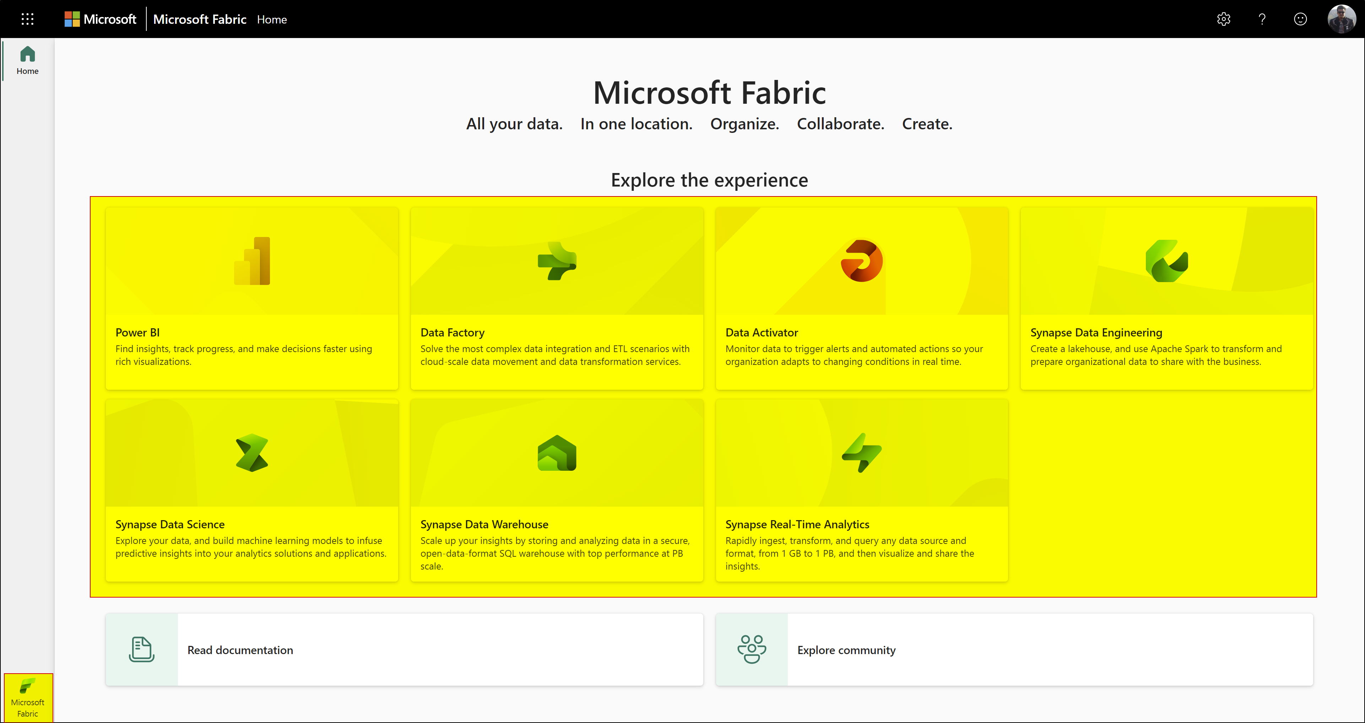Click the Data Activator icon
The image size is (1365, 723).
(x=862, y=261)
